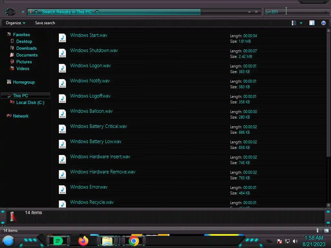The image size is (331, 248).
Task: Open the Organize dropdown menu
Action: pos(16,23)
